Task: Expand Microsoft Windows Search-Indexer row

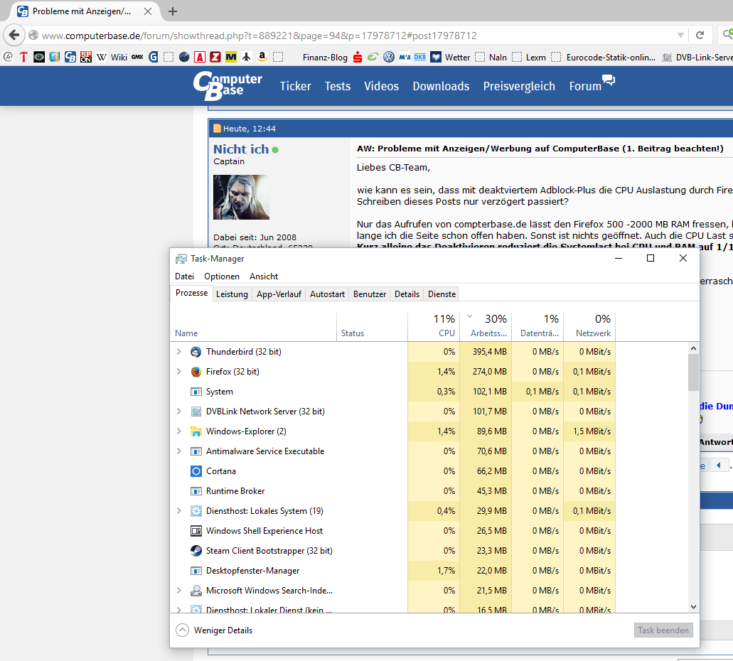Action: [178, 591]
